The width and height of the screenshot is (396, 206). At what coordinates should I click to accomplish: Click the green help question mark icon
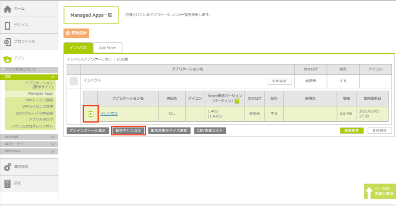[237, 101]
